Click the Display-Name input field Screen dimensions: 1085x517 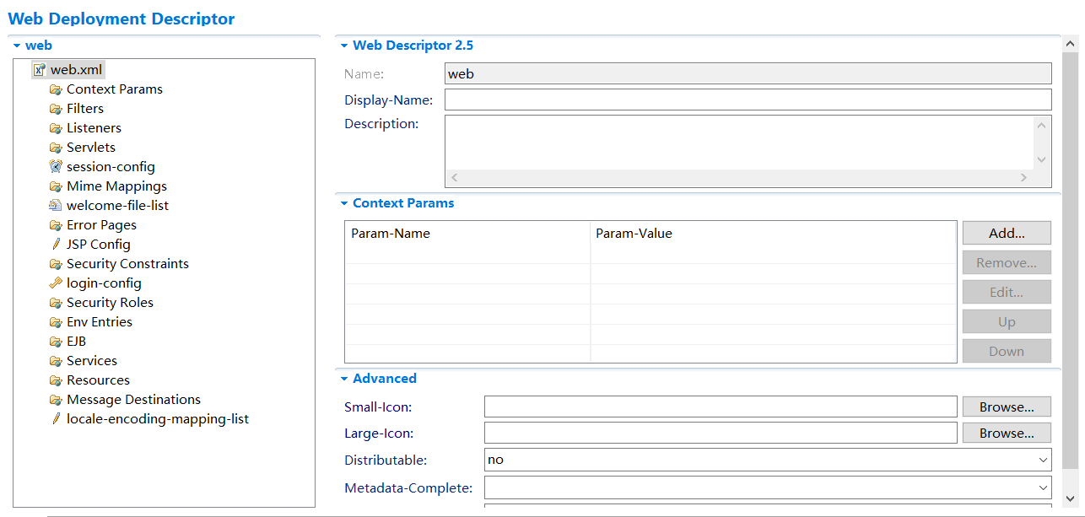tap(748, 100)
